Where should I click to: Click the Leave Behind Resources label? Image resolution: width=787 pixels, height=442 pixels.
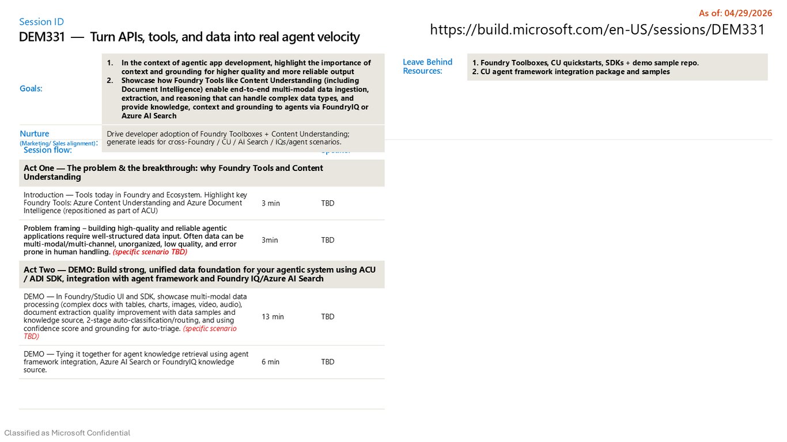(x=427, y=67)
